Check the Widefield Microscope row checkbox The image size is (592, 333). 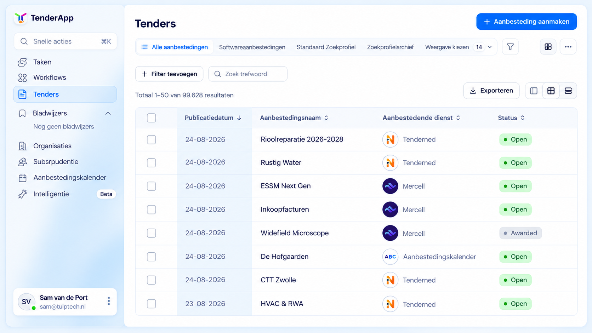tap(152, 233)
